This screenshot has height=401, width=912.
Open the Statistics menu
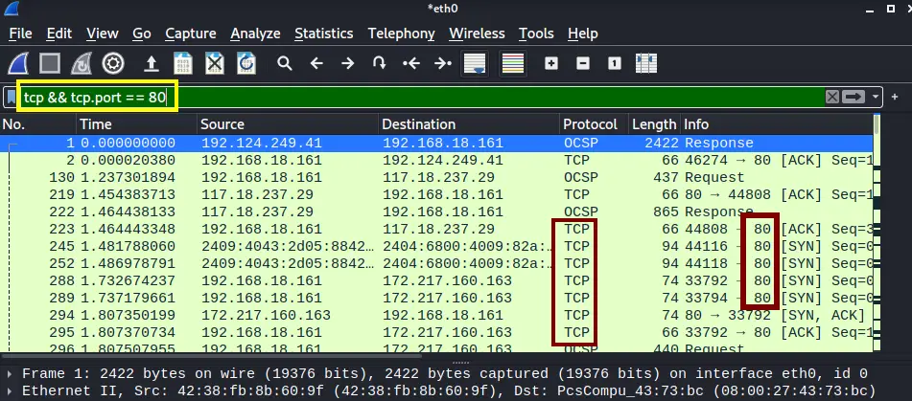click(324, 33)
